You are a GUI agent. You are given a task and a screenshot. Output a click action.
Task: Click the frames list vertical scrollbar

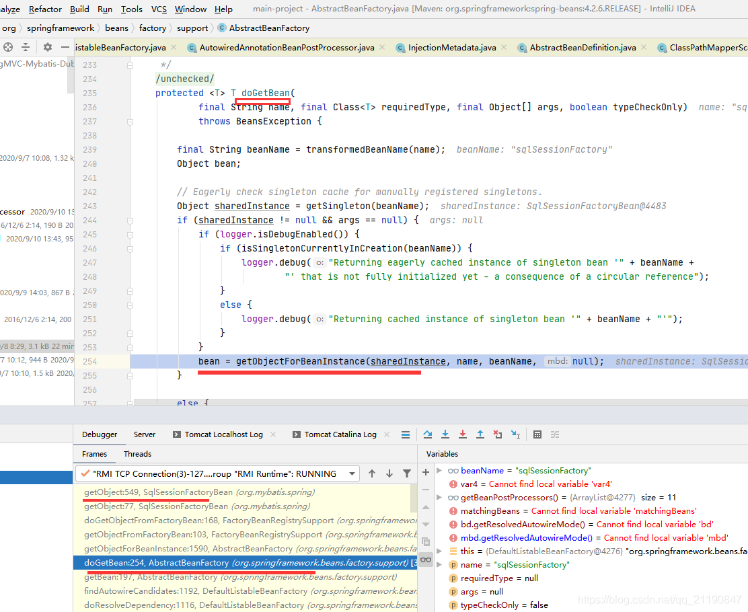414,498
